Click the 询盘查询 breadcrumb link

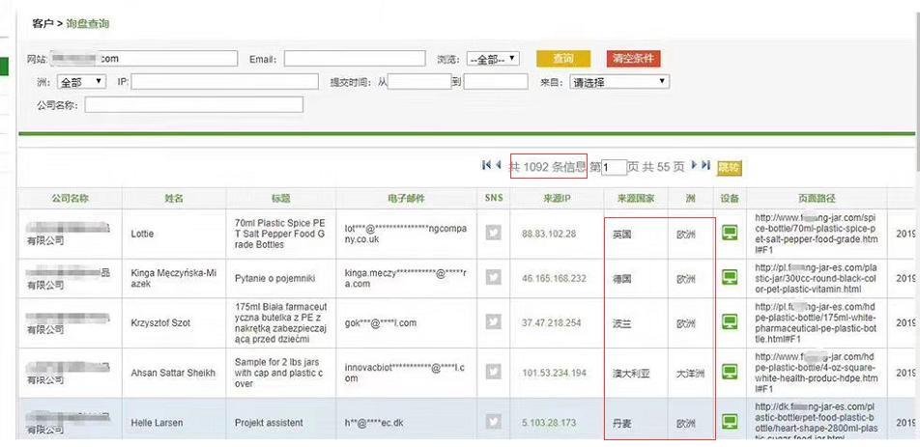(87, 21)
